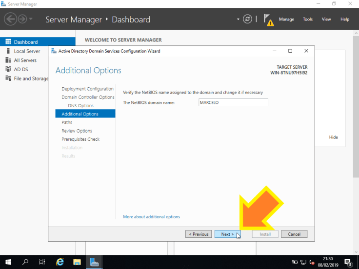Click the Previous button in the wizard
This screenshot has height=269, width=359.
tap(199, 234)
